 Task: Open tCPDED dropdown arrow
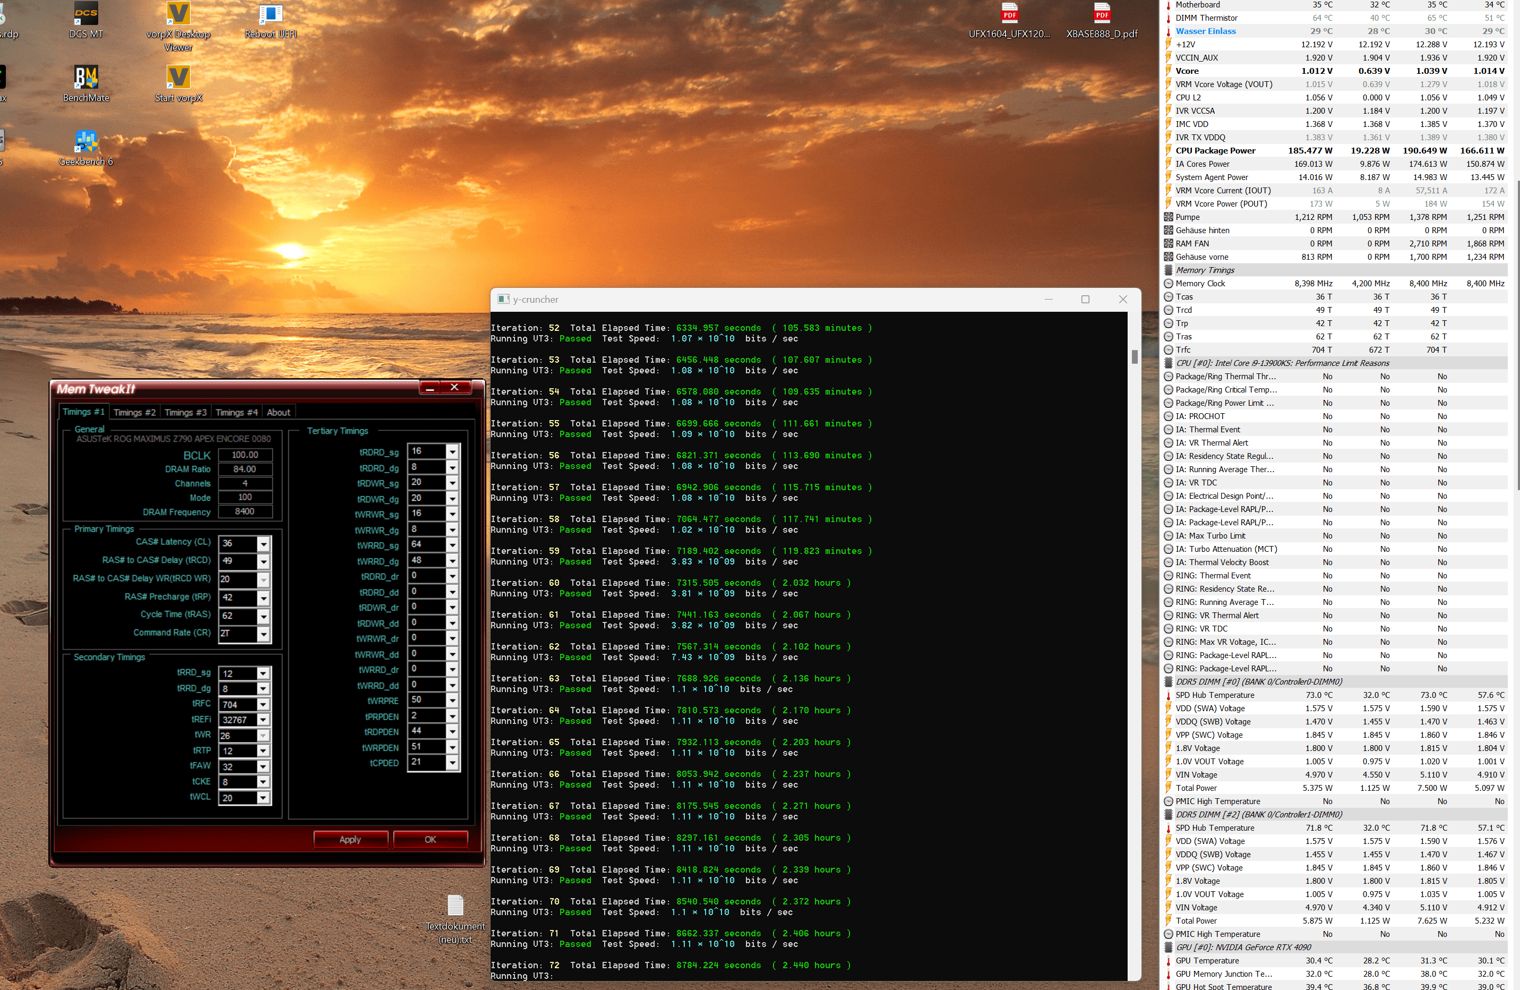(452, 763)
